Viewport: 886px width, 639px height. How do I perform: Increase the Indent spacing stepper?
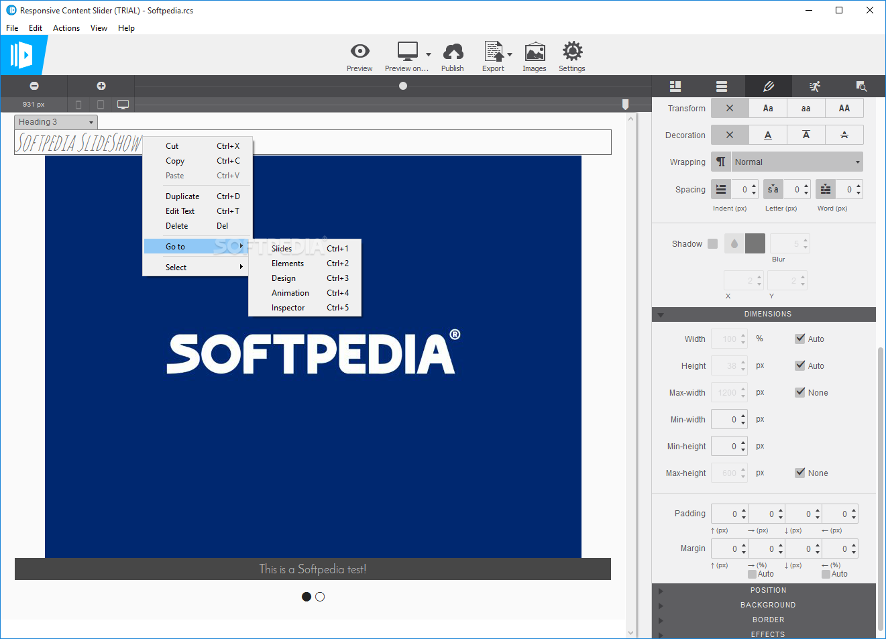coord(754,186)
